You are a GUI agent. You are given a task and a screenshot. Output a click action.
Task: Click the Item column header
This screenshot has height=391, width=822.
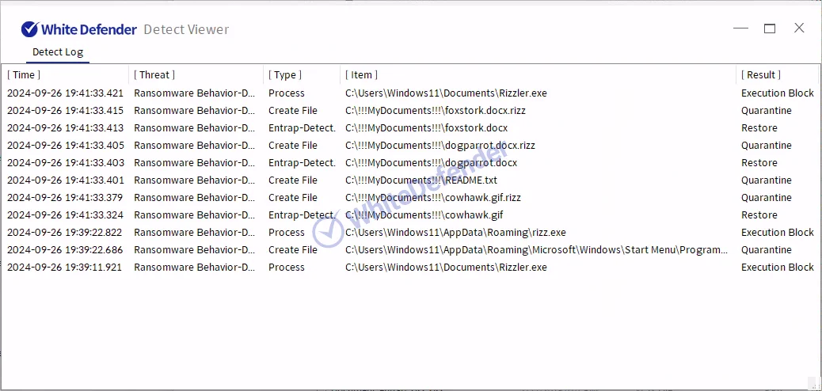point(362,75)
